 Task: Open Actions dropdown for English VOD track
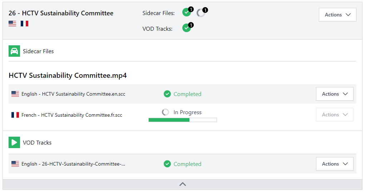pos(335,164)
